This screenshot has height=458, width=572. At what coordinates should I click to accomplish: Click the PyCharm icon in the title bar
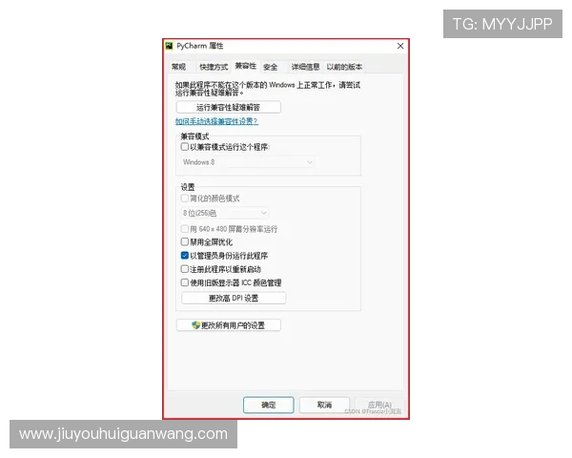point(169,46)
